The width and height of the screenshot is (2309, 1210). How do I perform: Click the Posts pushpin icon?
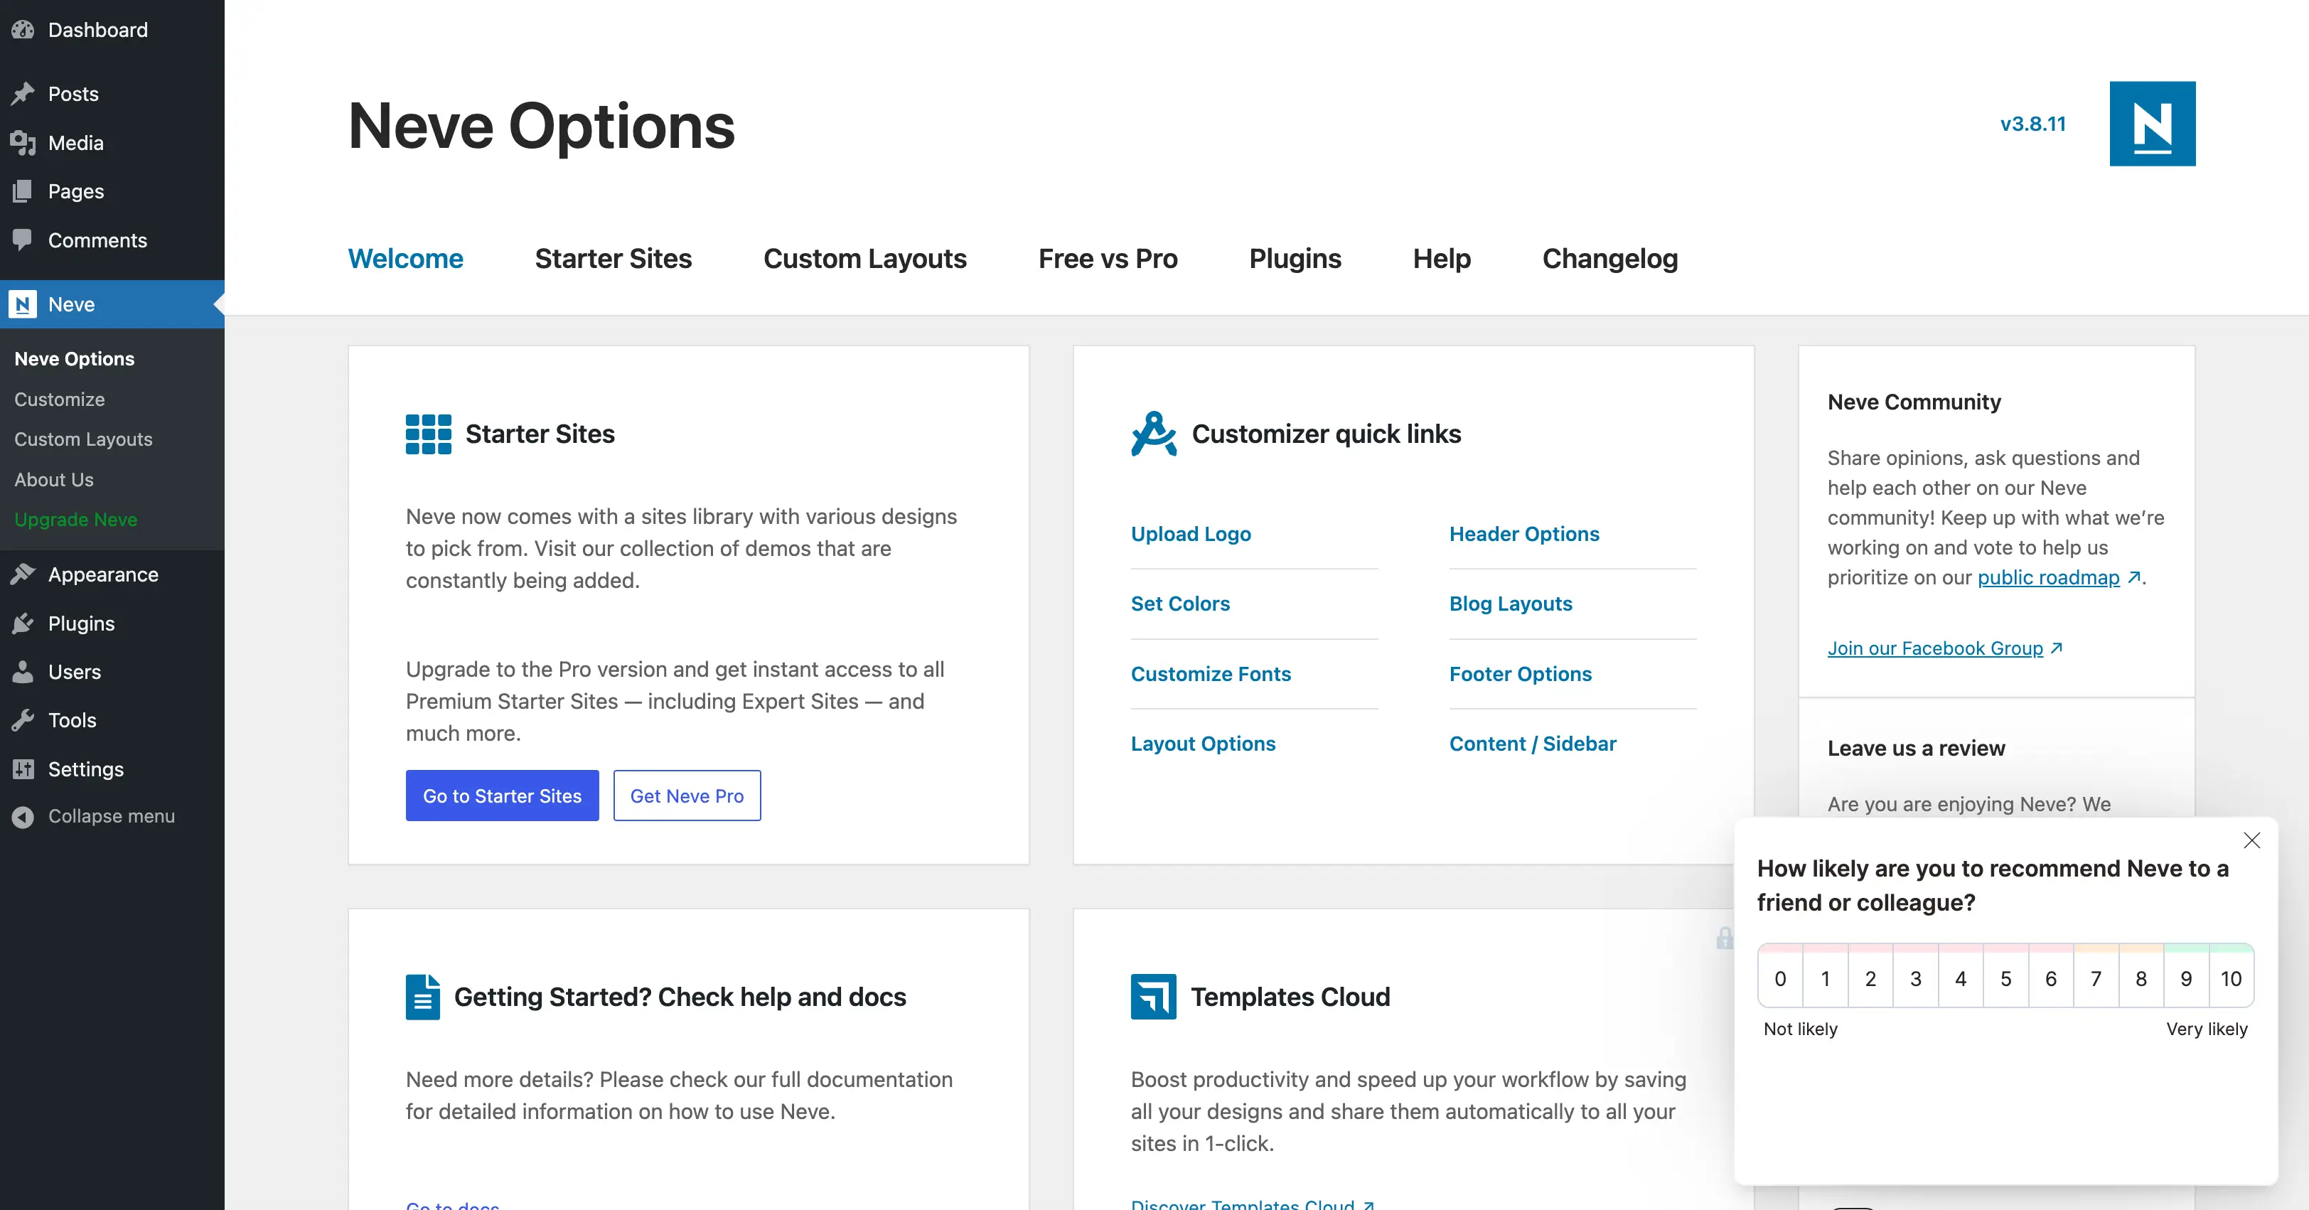point(23,93)
